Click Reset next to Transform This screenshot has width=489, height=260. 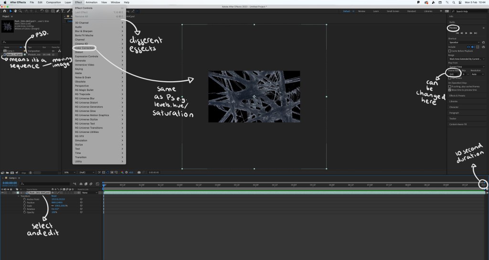pos(54,196)
